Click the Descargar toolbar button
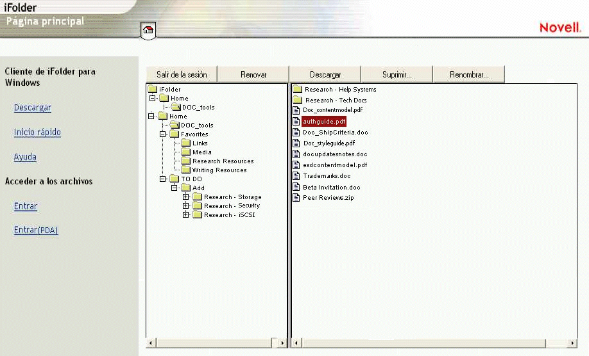 tap(325, 74)
